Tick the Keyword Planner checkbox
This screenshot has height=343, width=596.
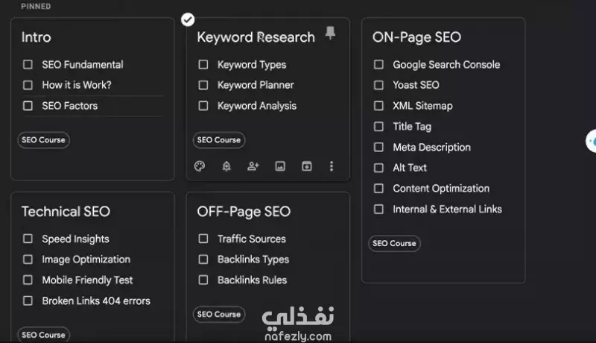pos(203,85)
